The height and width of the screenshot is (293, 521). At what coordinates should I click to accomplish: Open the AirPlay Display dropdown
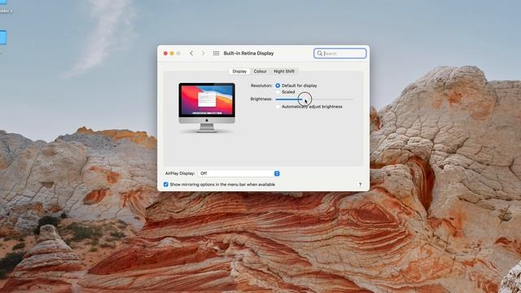point(239,173)
